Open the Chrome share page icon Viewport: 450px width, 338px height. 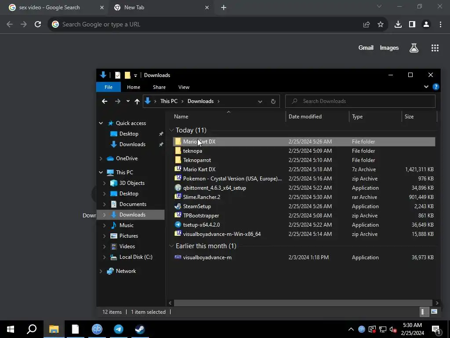click(x=367, y=25)
